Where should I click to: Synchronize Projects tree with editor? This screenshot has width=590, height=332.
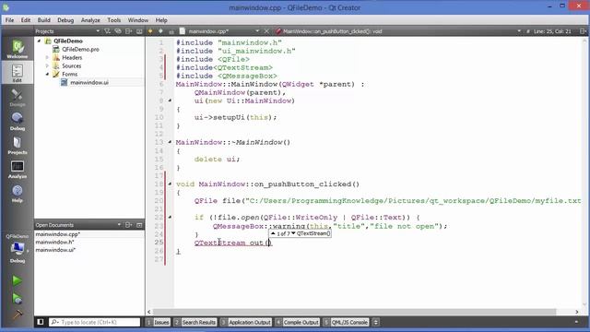click(118, 31)
